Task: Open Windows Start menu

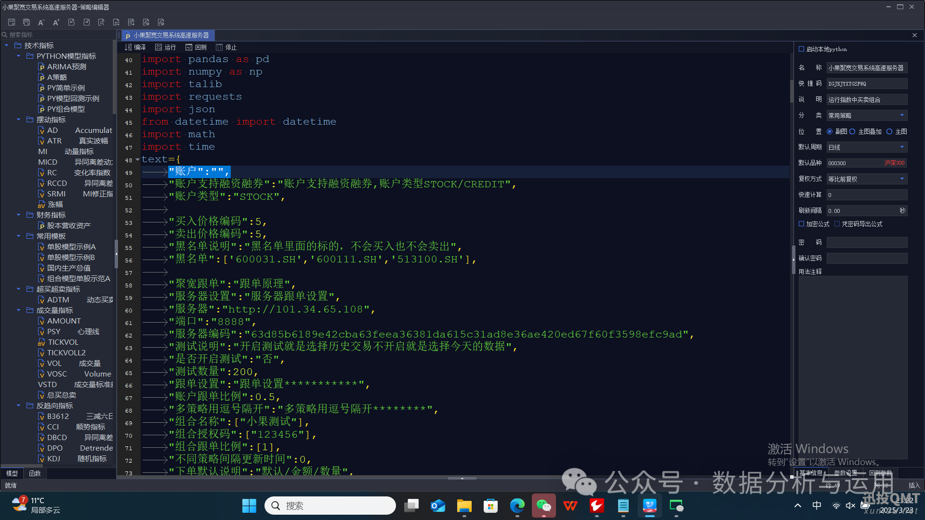Action: pos(249,506)
